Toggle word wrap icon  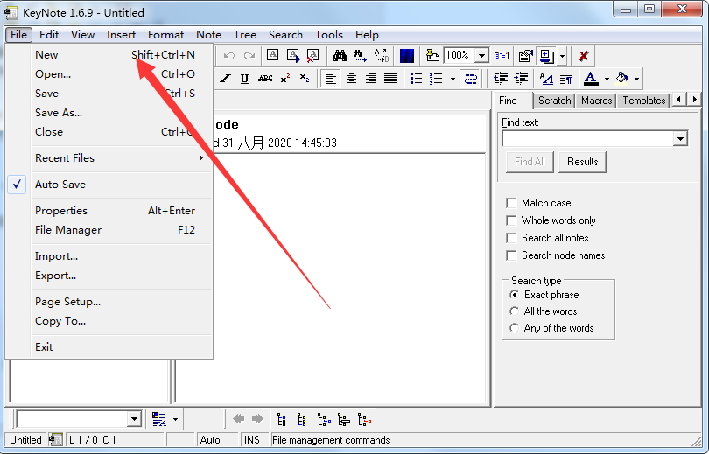[x=470, y=79]
